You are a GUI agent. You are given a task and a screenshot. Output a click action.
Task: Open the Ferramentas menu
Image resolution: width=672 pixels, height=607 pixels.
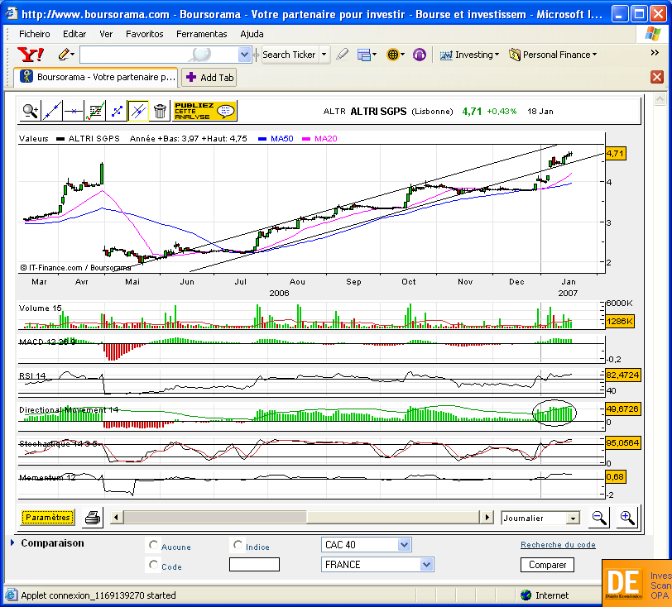click(201, 34)
